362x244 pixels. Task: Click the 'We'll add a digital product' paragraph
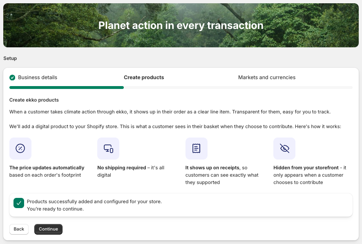(175, 126)
